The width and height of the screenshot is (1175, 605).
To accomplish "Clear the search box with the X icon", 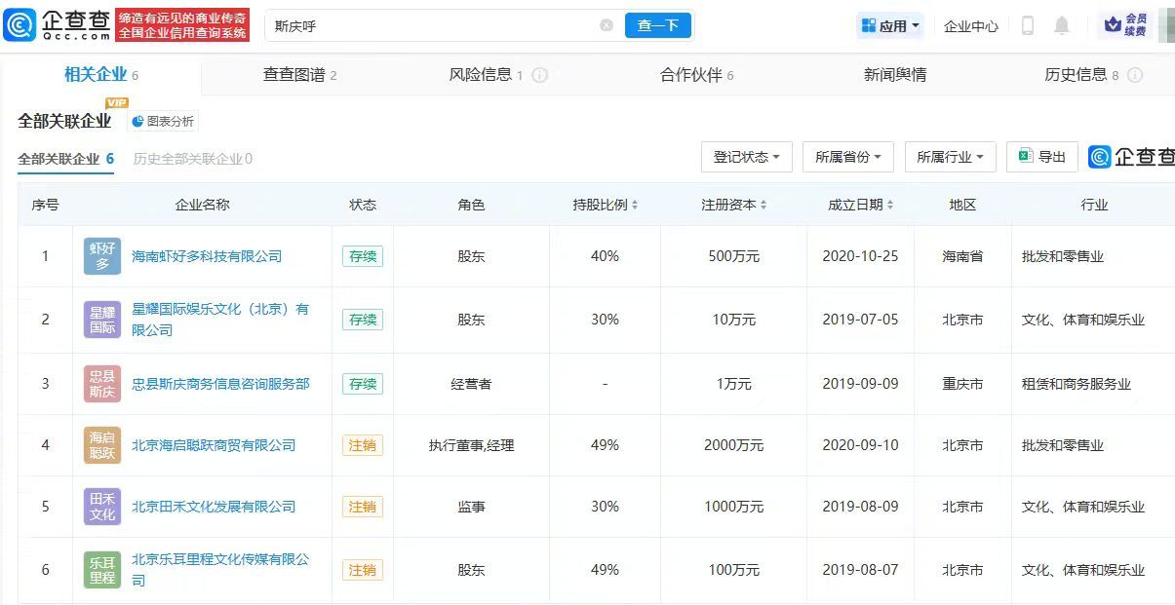I will (607, 25).
